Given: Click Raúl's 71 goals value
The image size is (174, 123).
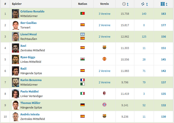Looking at the screenshot, I should [144, 71].
